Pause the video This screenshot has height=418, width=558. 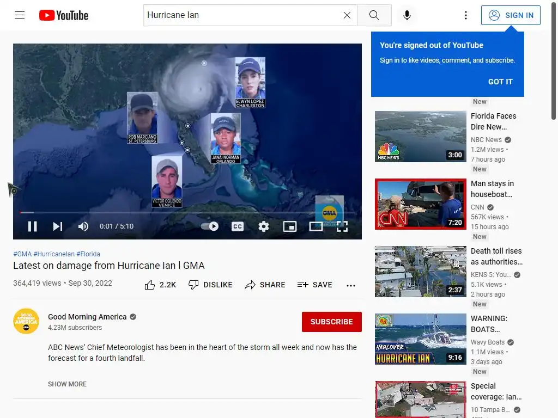click(x=32, y=226)
